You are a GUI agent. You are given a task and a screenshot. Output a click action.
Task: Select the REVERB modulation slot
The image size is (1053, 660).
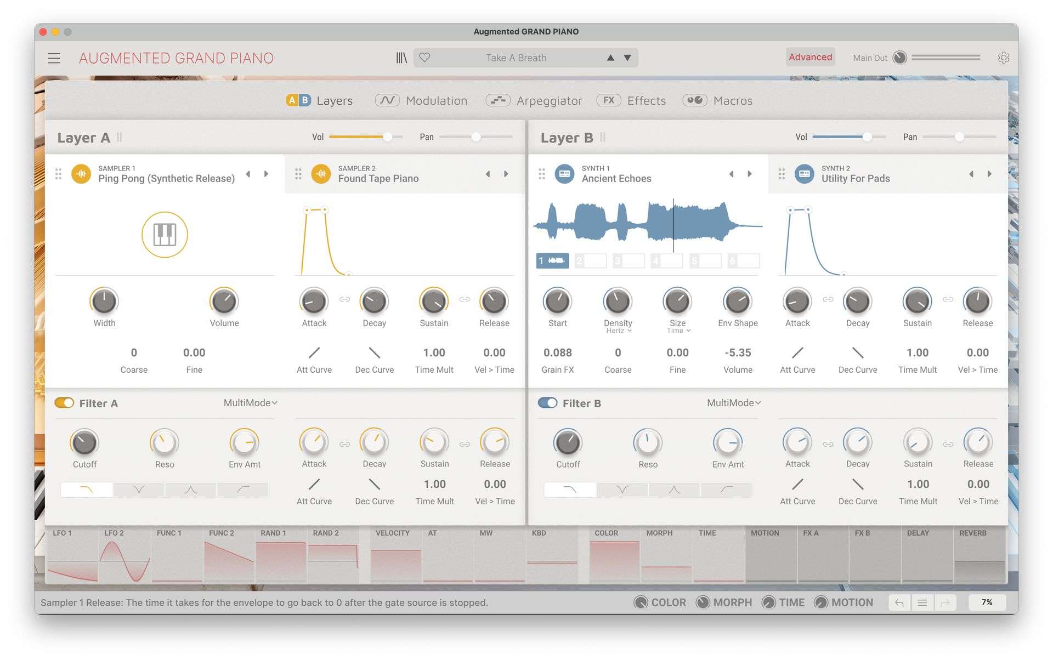click(x=980, y=555)
